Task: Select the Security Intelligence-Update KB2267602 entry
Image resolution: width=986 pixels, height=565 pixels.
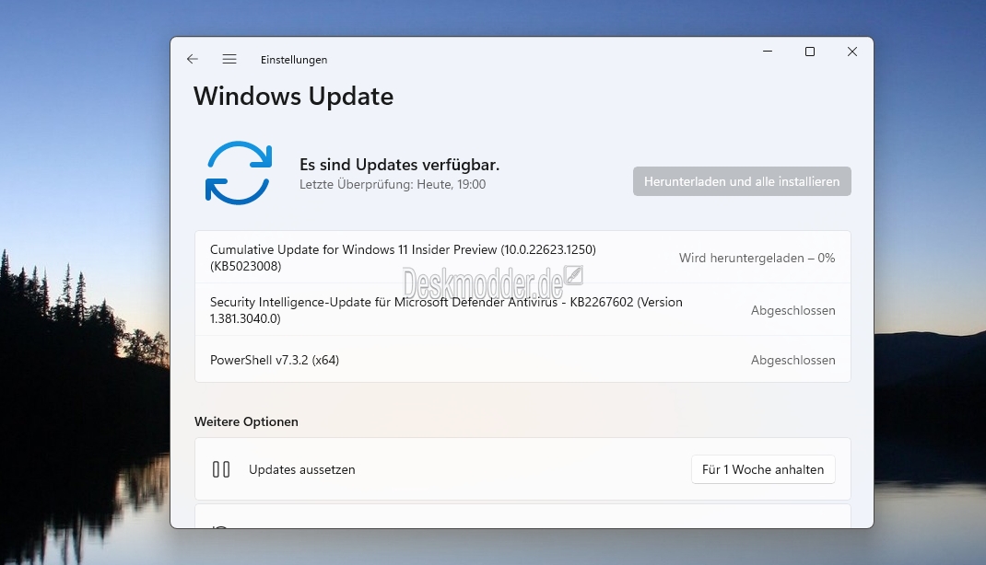Action: click(522, 310)
